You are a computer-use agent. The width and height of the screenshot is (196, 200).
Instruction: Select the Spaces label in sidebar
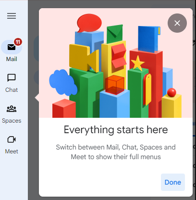(12, 121)
